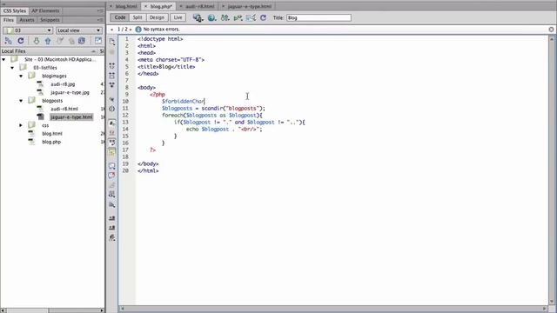Switch to Design view
Viewport: 557px width, 313px height.
pyautogui.click(x=157, y=17)
